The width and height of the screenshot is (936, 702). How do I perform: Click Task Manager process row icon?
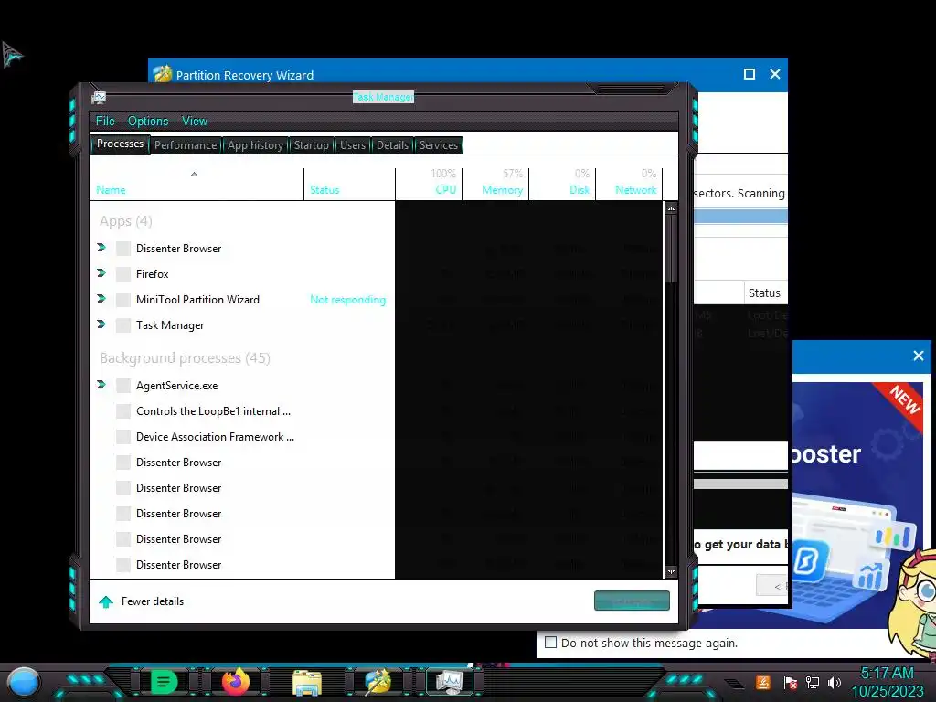(x=123, y=325)
